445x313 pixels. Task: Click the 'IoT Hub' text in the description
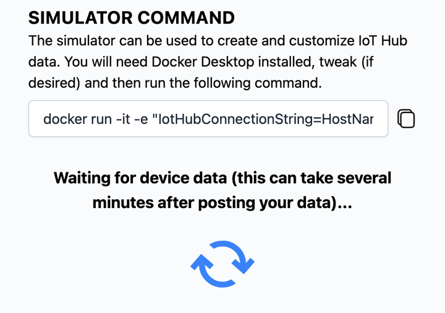point(381,41)
